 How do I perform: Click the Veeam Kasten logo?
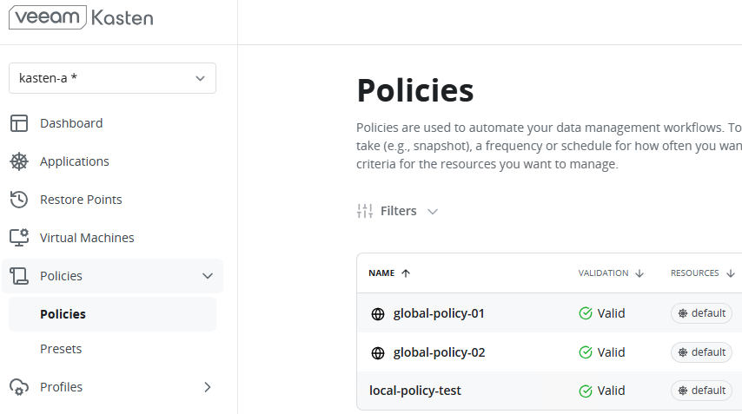click(81, 17)
